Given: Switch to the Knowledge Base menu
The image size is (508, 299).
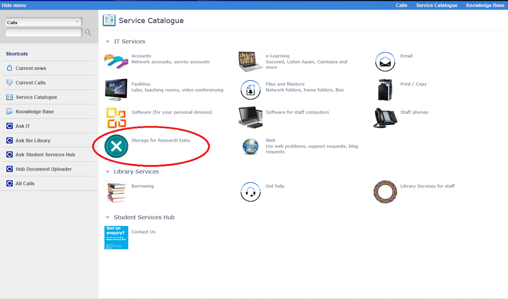Looking at the screenshot, I should point(485,5).
